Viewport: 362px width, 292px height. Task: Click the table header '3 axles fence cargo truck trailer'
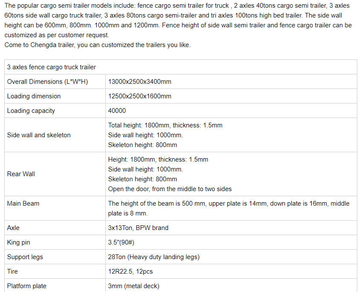[51, 67]
